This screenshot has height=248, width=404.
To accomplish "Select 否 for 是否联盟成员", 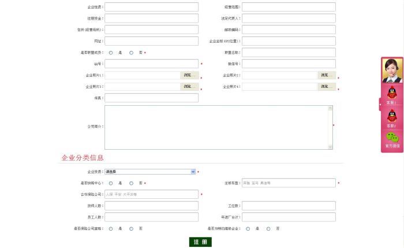I will [x=132, y=53].
